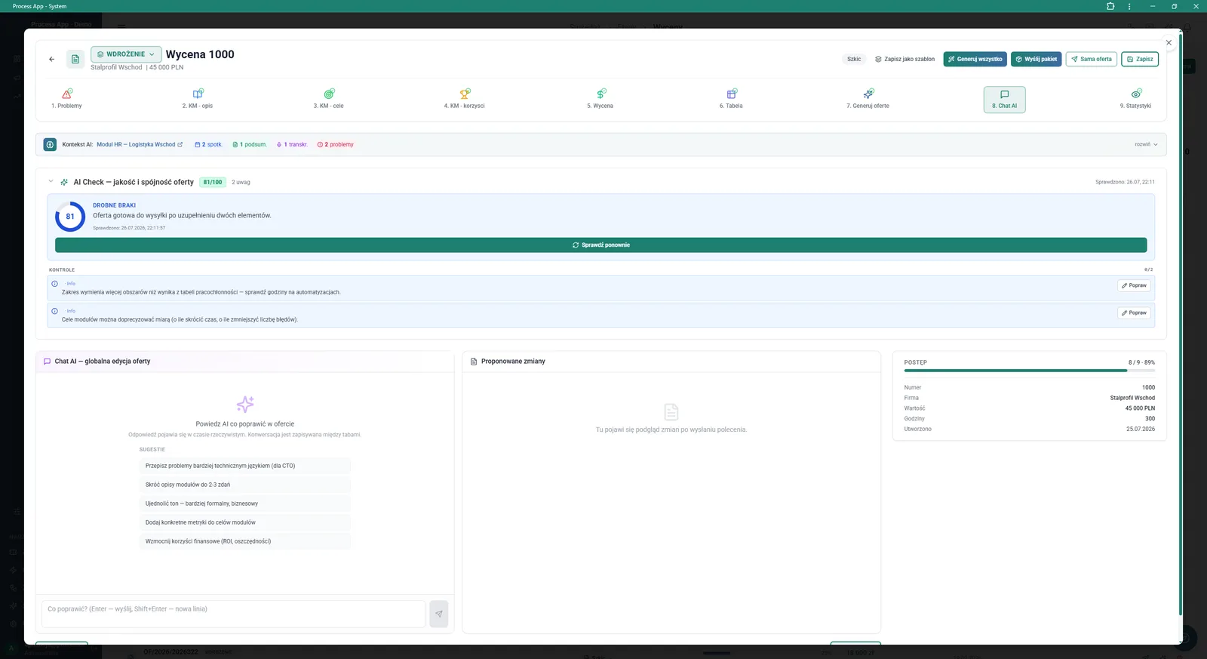Click Sprawdź ponownie button

[x=600, y=245]
